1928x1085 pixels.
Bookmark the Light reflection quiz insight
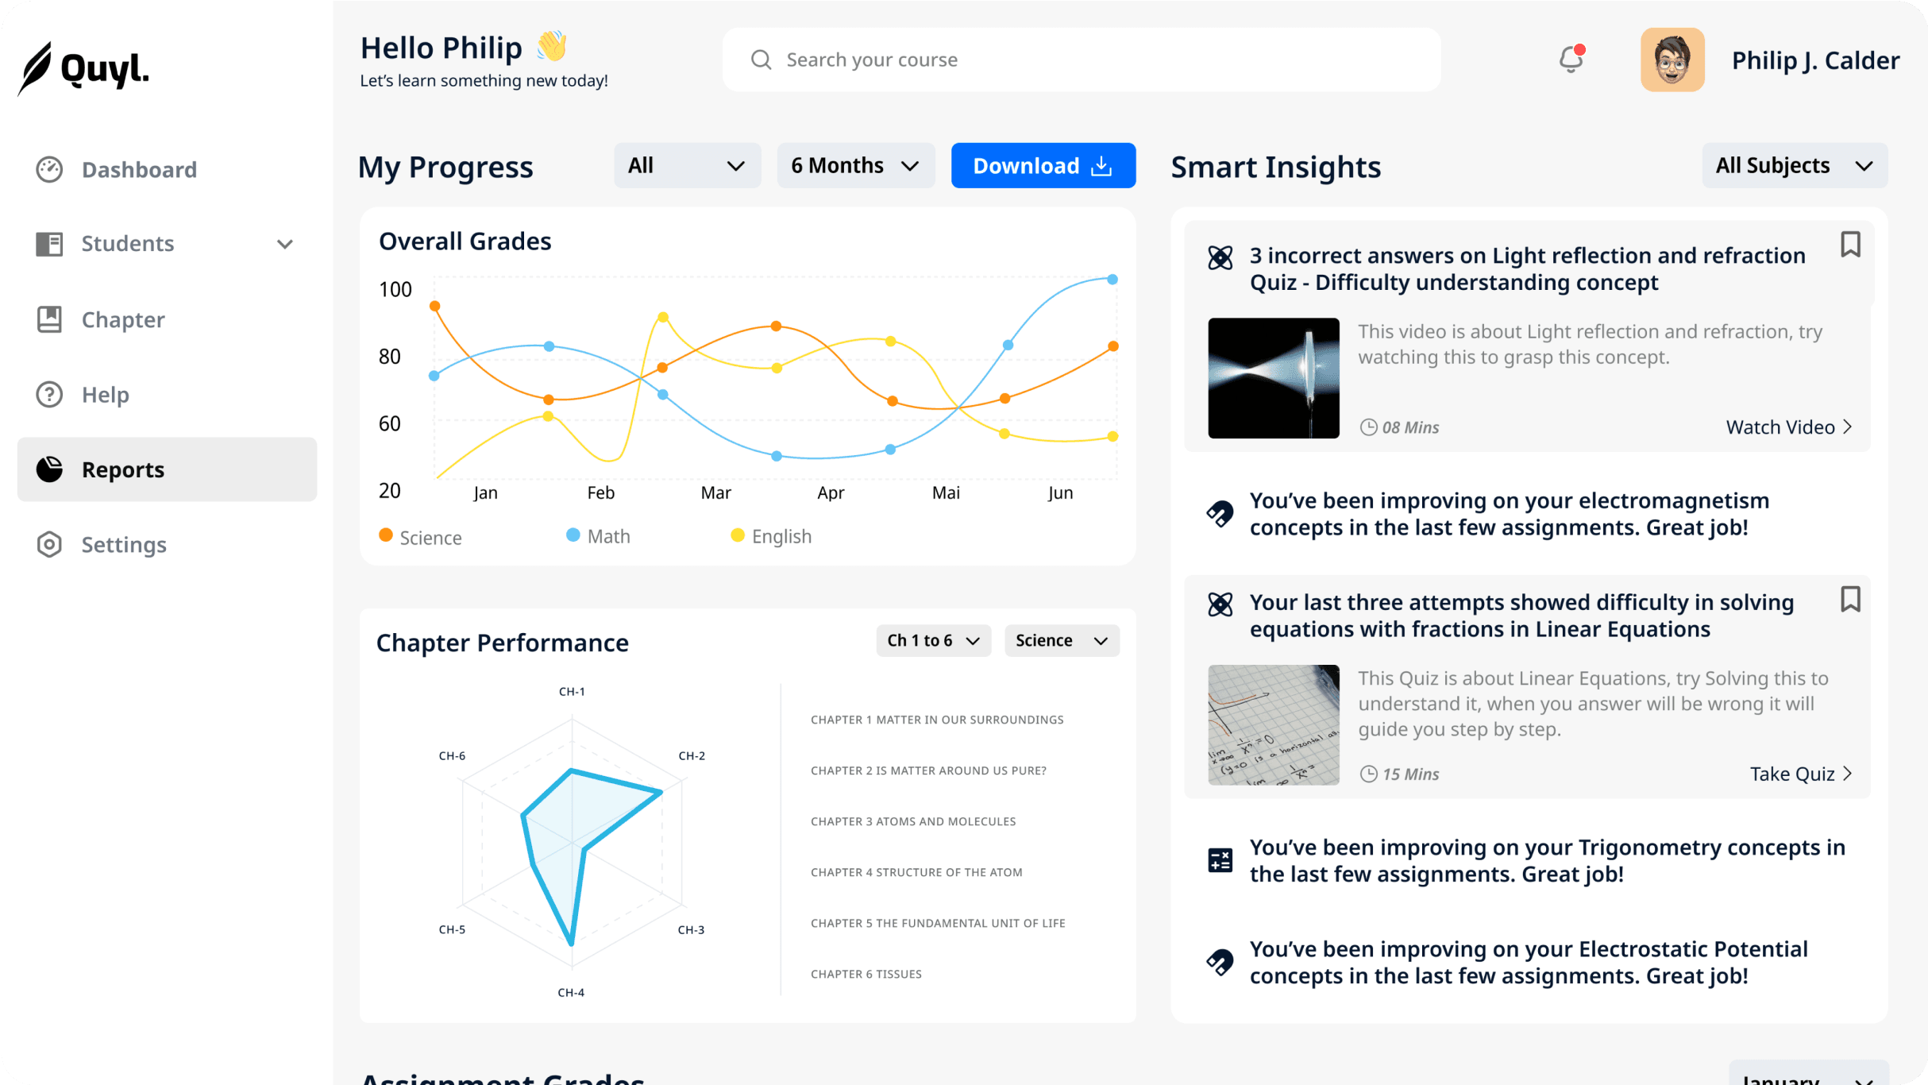coord(1850,245)
